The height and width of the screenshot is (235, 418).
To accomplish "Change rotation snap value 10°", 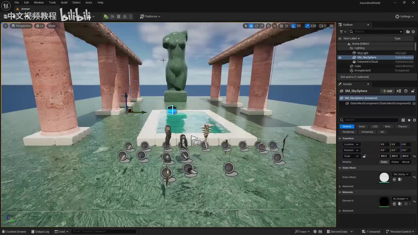I will pos(299,26).
